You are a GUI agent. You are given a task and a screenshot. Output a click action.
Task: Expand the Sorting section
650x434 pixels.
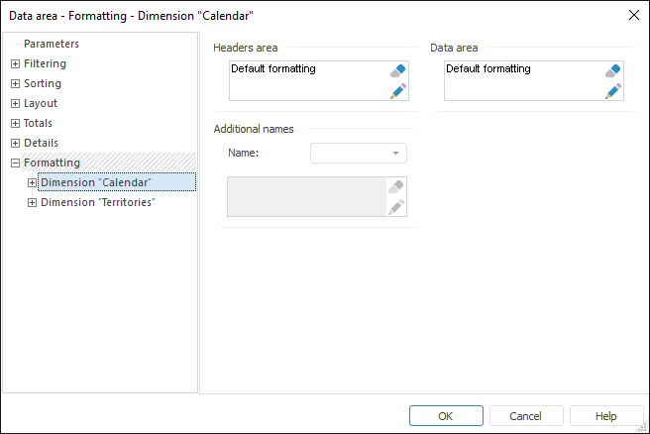coord(15,83)
